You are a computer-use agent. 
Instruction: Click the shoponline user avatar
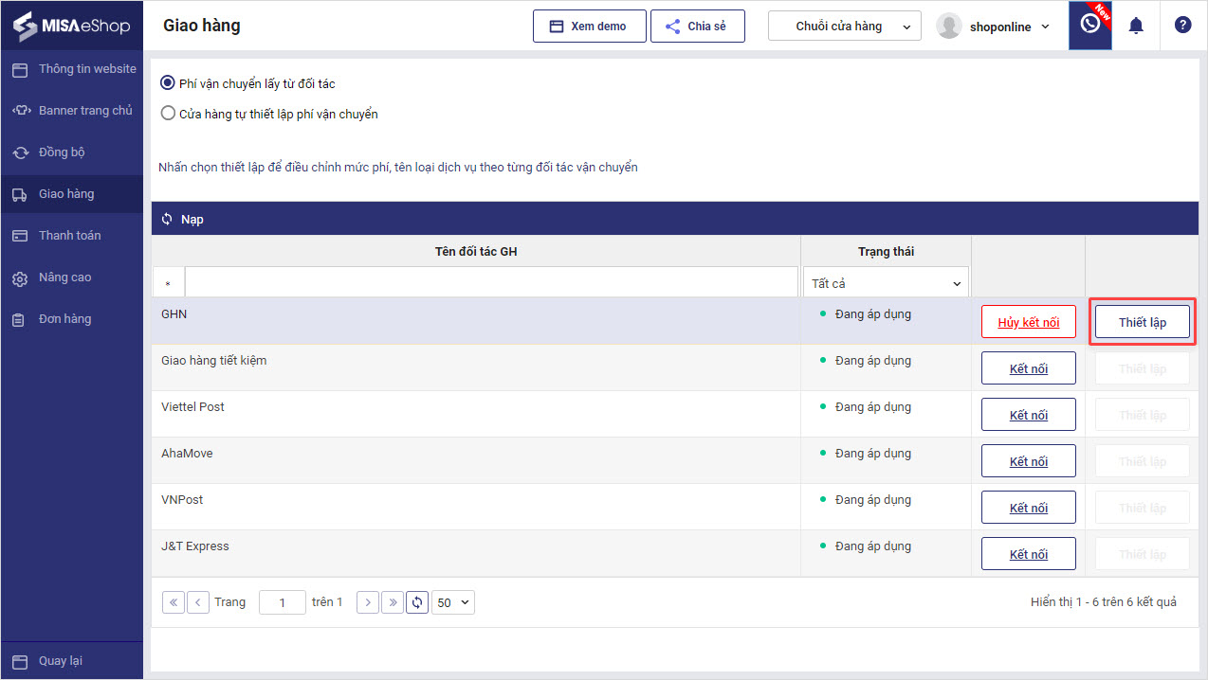(x=949, y=27)
